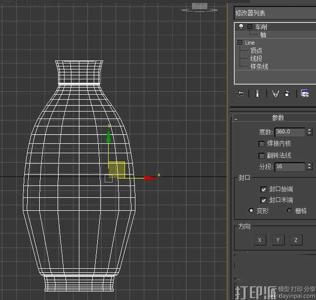Click Configure Modifier Sets icon

[305, 93]
